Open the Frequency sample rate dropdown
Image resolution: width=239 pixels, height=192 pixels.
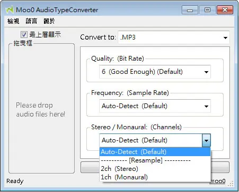coord(155,106)
